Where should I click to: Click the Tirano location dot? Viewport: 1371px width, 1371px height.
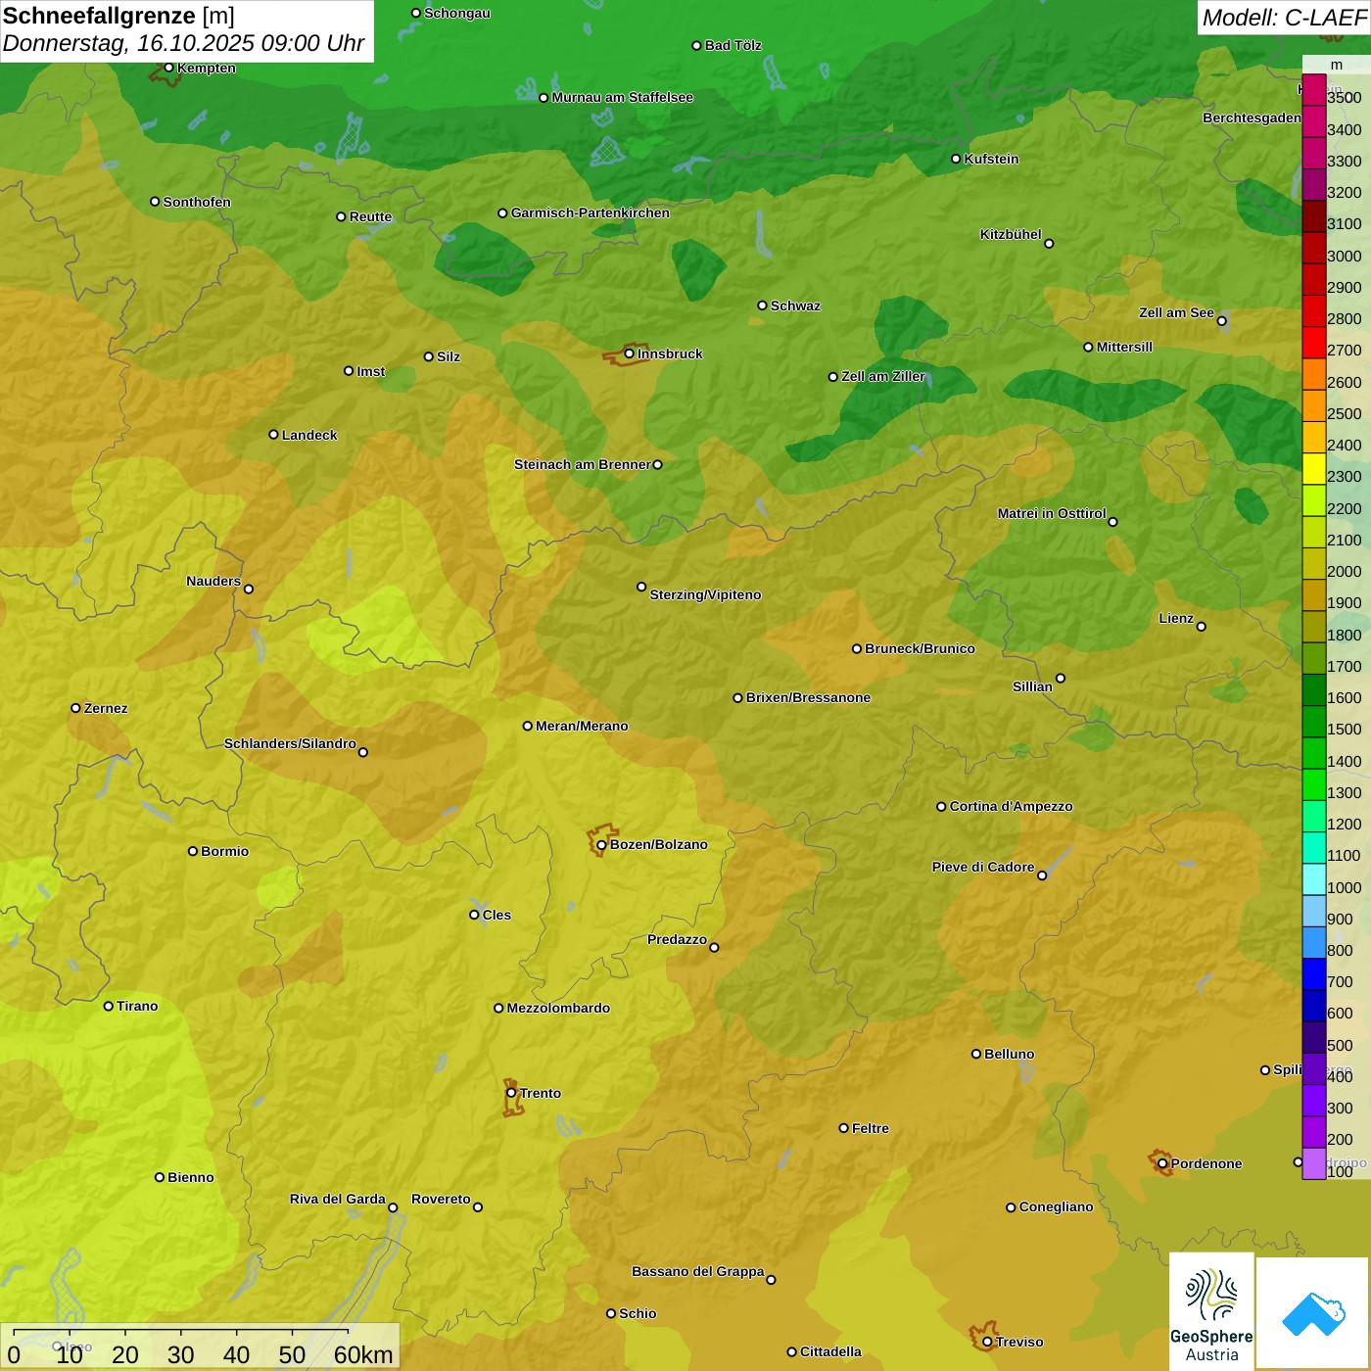(109, 1006)
